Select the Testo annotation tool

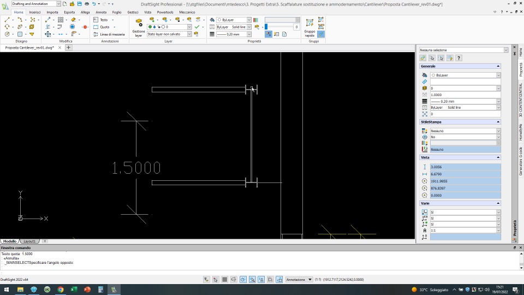point(103,20)
